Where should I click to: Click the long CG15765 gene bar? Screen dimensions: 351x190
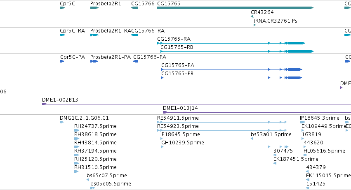235,8
